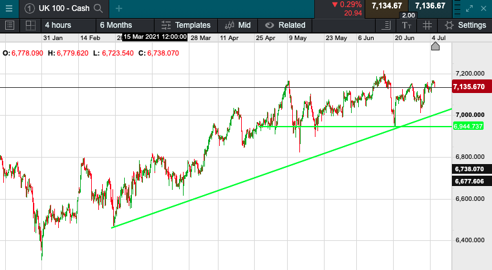
Task: Open the 4 hours interval dropdown
Action: [x=69, y=25]
